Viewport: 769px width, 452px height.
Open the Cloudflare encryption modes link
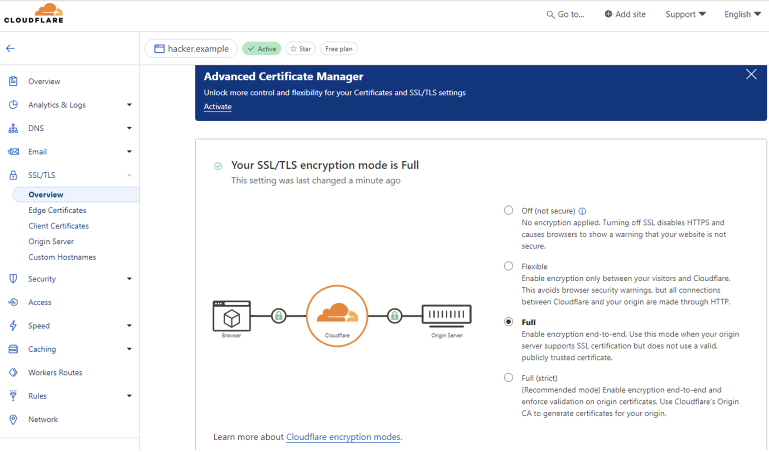(343, 436)
